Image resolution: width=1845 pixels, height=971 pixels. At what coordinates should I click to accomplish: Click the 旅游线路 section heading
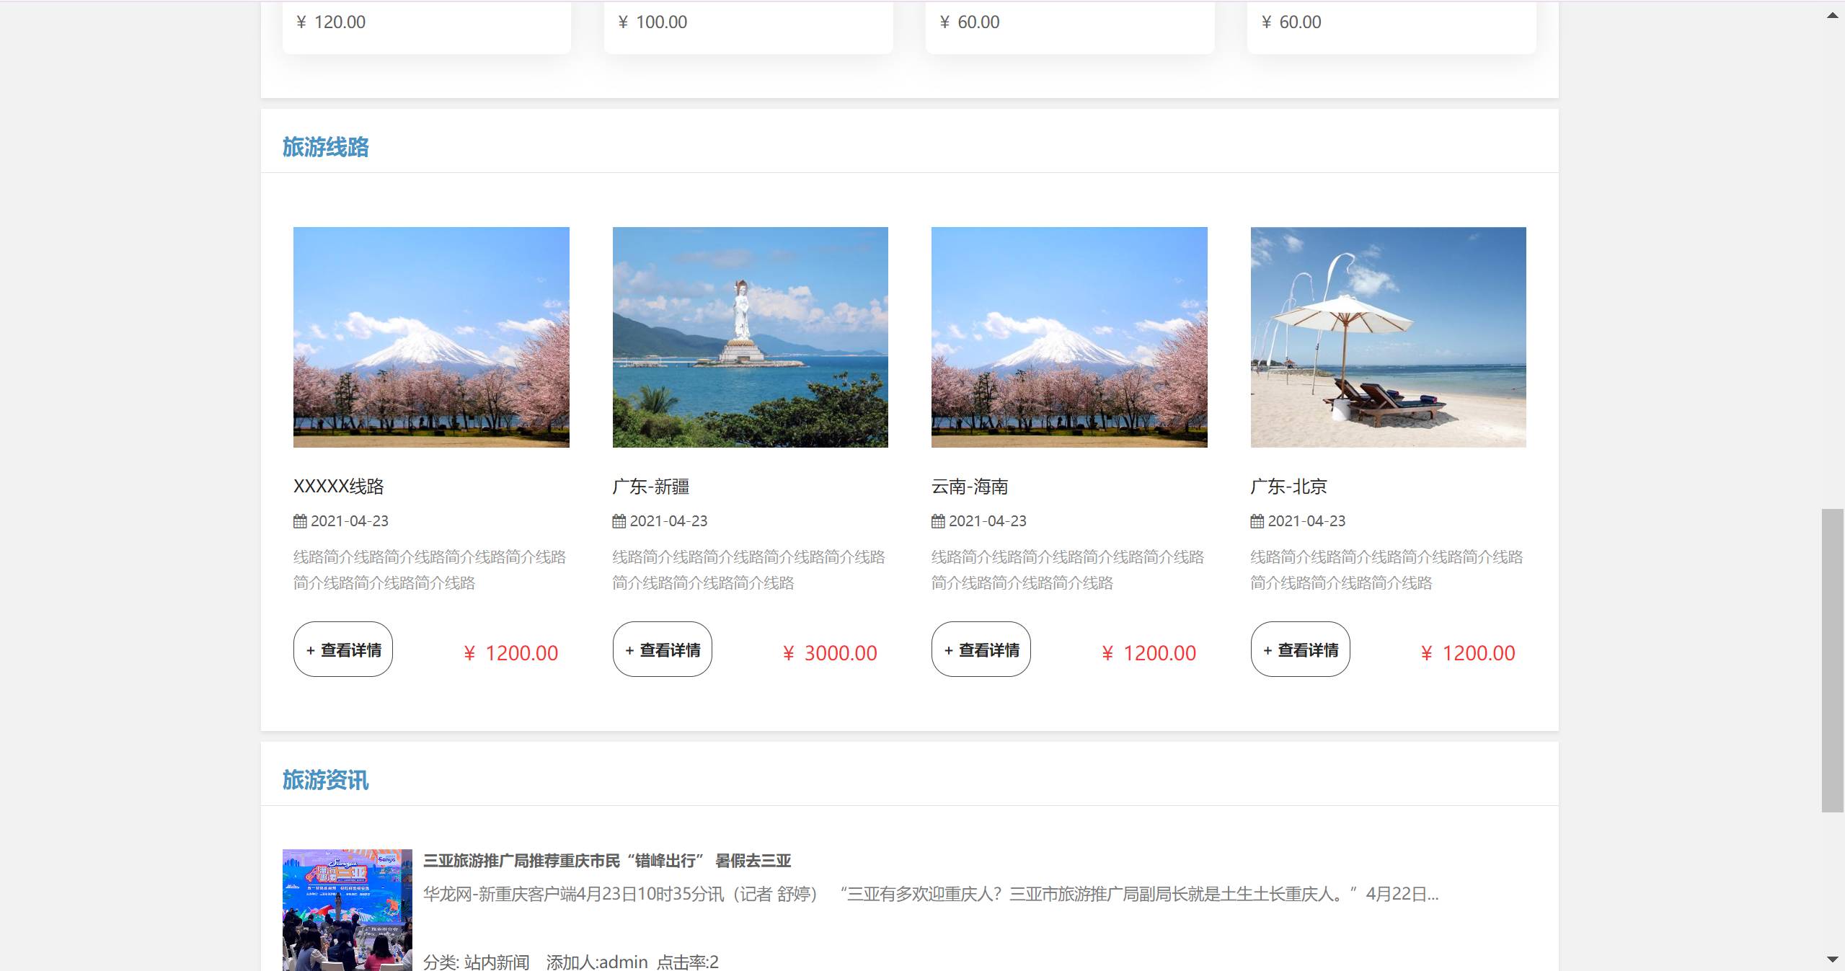(325, 147)
